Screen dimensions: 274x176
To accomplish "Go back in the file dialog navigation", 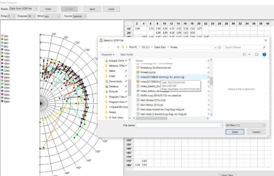I will tap(102, 47).
